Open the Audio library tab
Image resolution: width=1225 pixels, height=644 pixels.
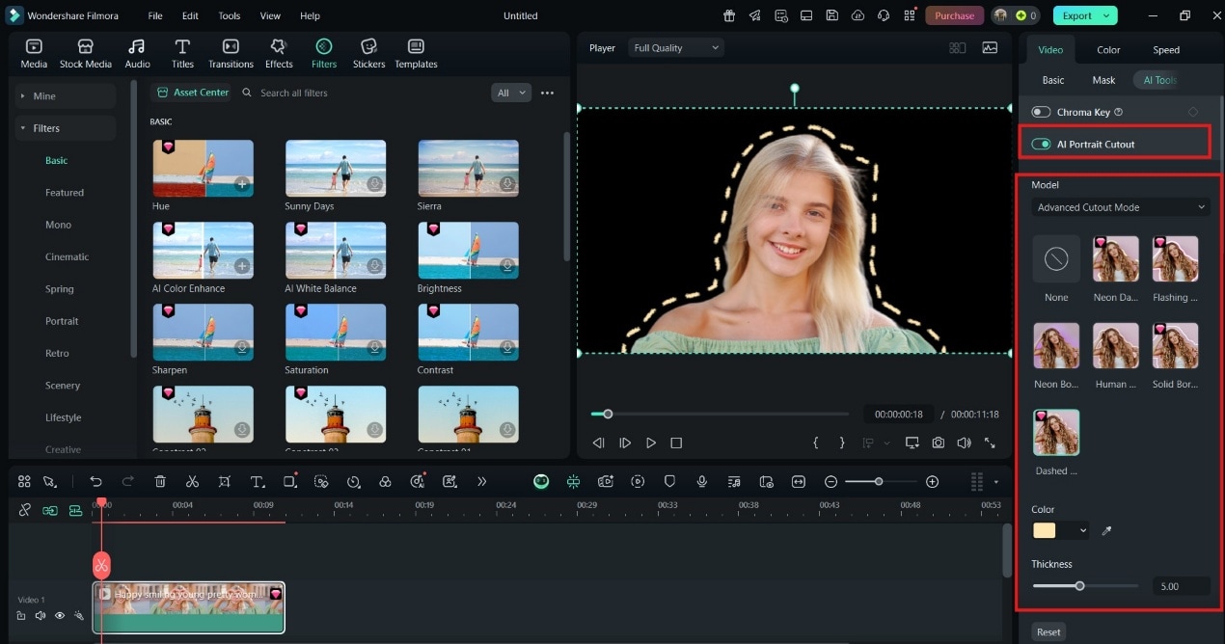(137, 54)
